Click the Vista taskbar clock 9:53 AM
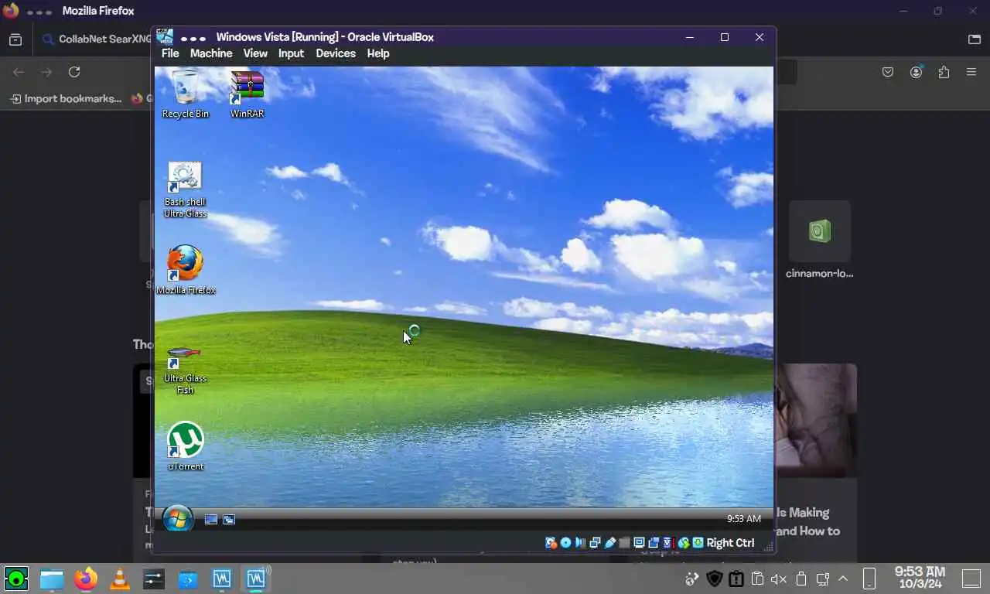Image resolution: width=990 pixels, height=594 pixels. click(743, 519)
